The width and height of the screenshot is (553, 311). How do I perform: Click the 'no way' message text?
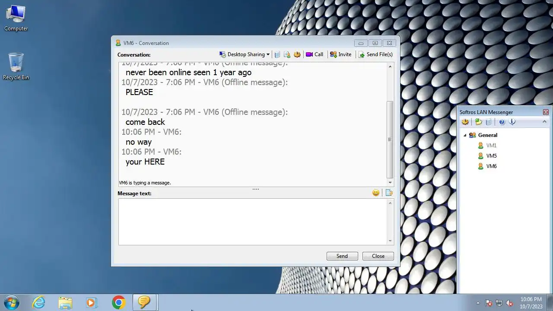pos(139,142)
